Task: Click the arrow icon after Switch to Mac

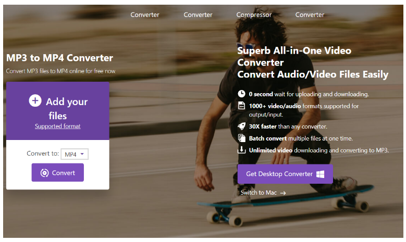Action: (283, 193)
